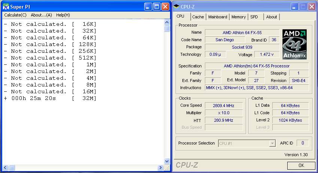This screenshot has width=318, height=173.
Task: Click the Name field AMD Athlon 64 FX-55
Action: [242, 33]
